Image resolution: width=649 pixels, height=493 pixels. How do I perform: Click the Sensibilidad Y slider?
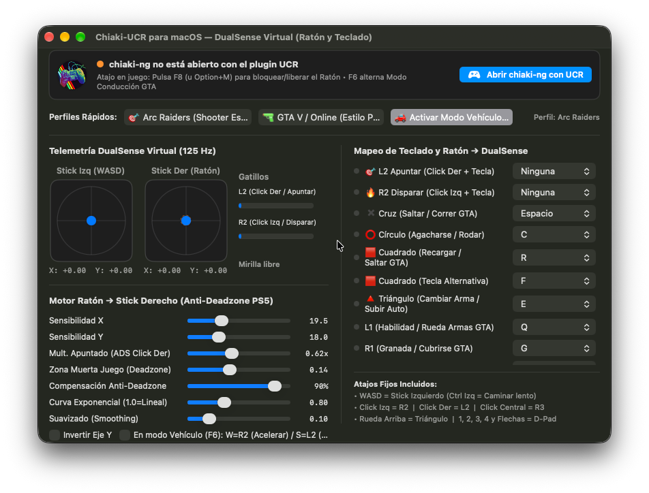[239, 337]
